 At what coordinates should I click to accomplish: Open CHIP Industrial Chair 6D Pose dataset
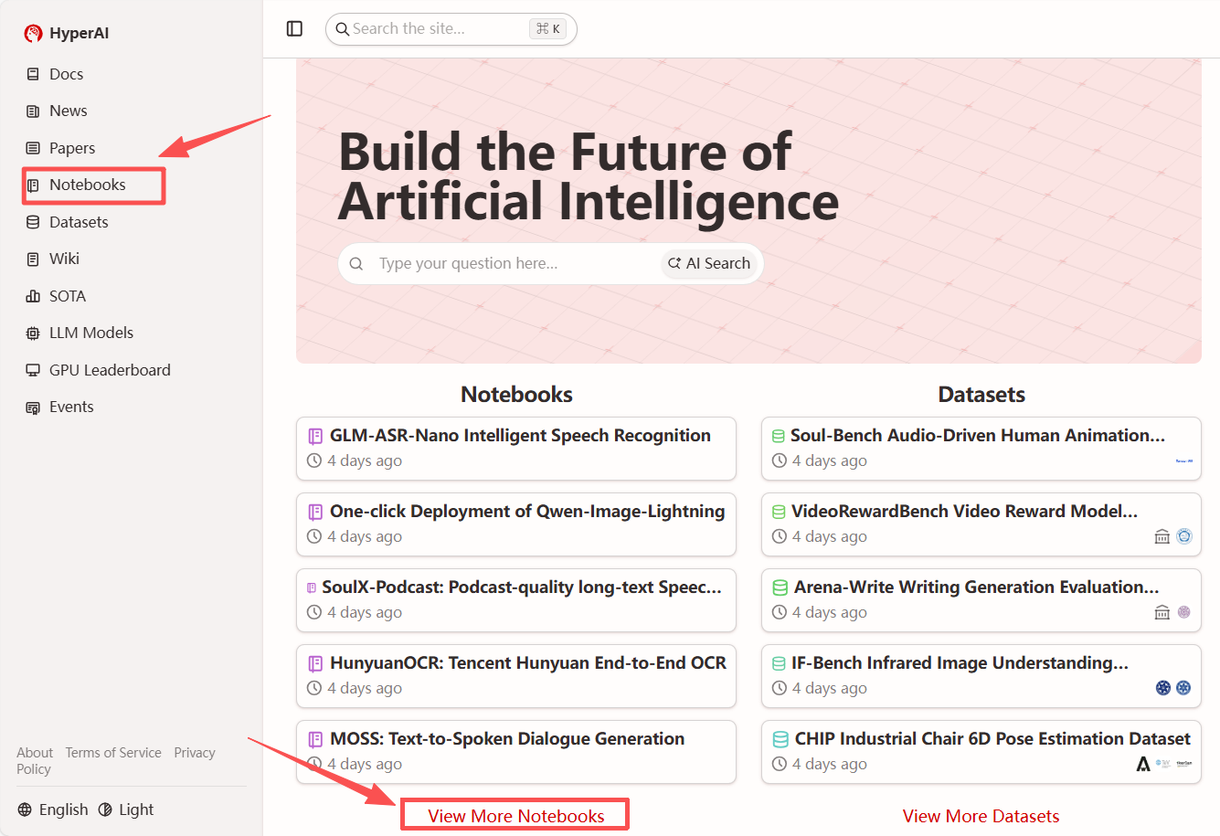pyautogui.click(x=992, y=739)
